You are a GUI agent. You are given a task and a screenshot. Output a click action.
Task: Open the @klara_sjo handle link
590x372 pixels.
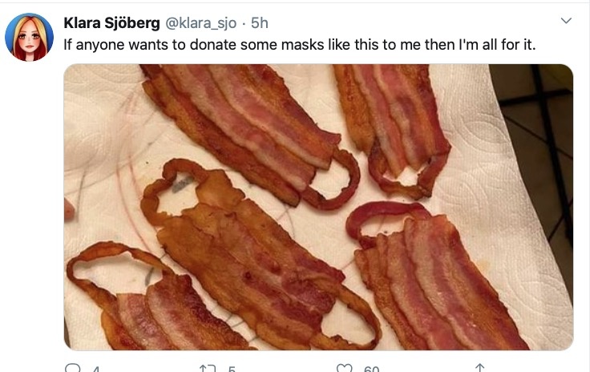(x=201, y=23)
